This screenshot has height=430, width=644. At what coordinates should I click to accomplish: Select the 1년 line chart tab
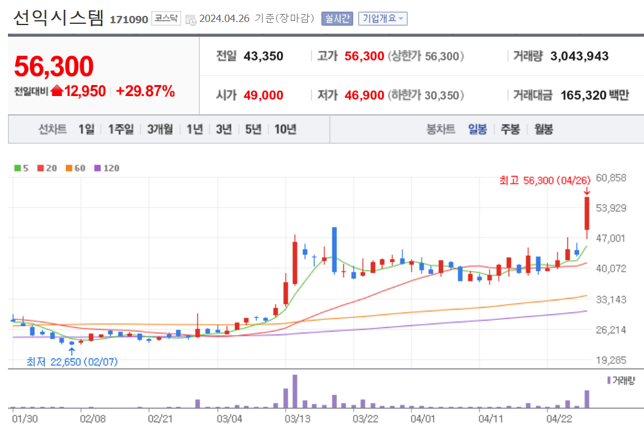tap(195, 129)
